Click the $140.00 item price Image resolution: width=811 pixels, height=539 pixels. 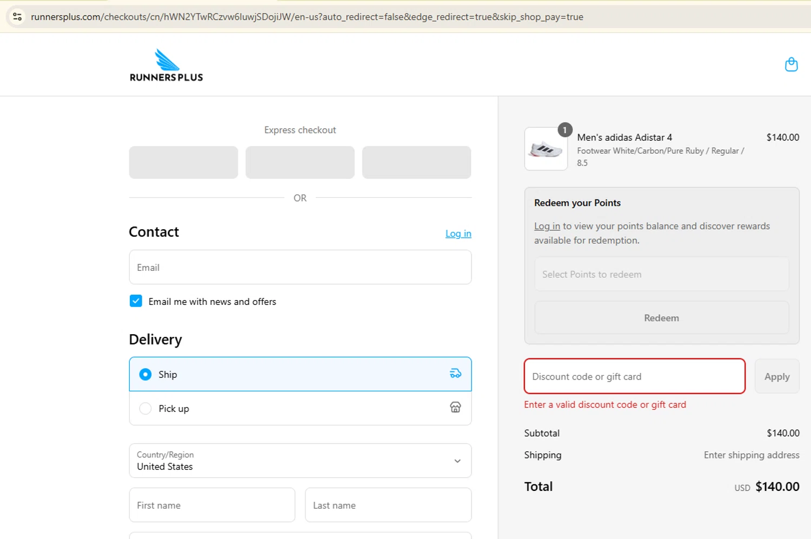[x=782, y=137]
